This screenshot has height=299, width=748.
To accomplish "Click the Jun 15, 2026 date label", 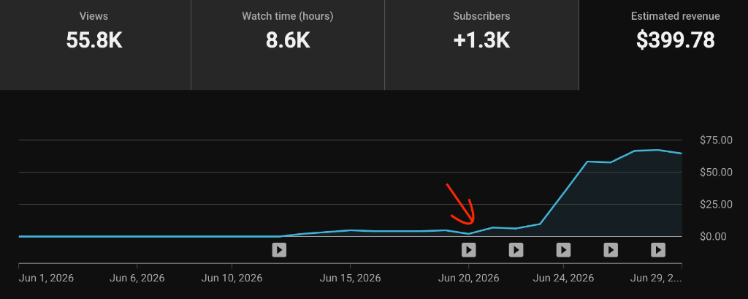I will click(350, 278).
